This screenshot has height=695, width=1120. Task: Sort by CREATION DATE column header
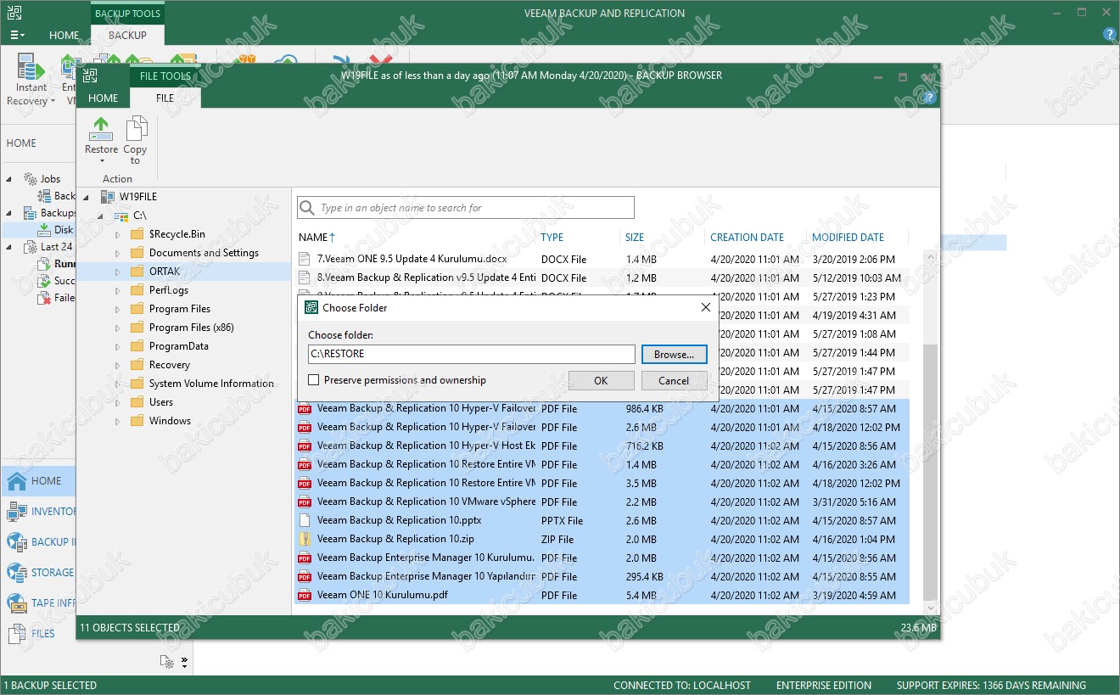point(748,238)
